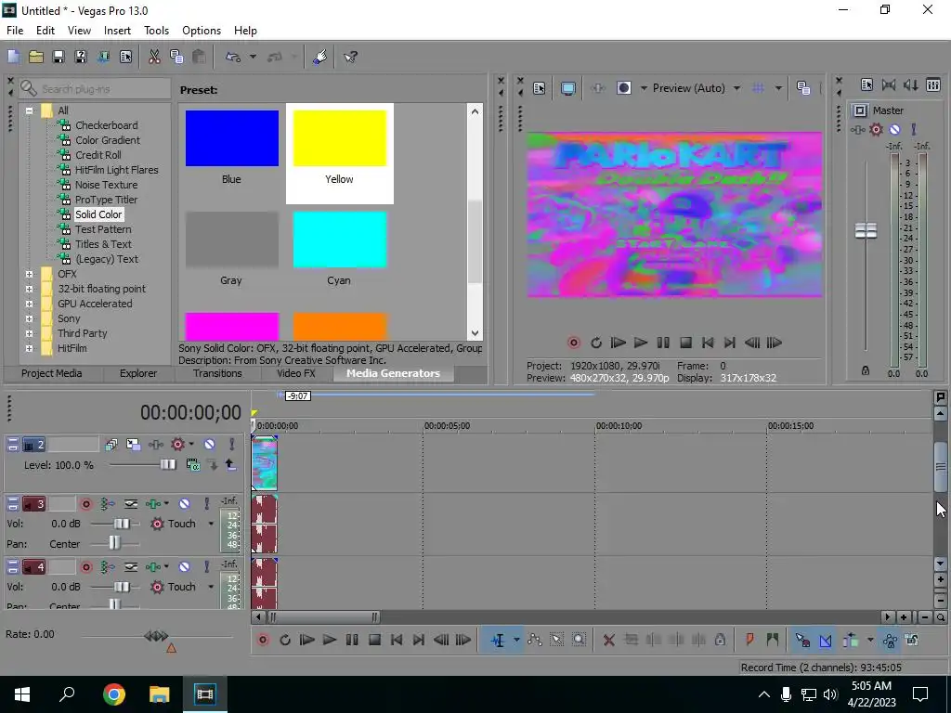This screenshot has width=951, height=713.
Task: Click record in the timeline transport bar
Action: [x=263, y=640]
